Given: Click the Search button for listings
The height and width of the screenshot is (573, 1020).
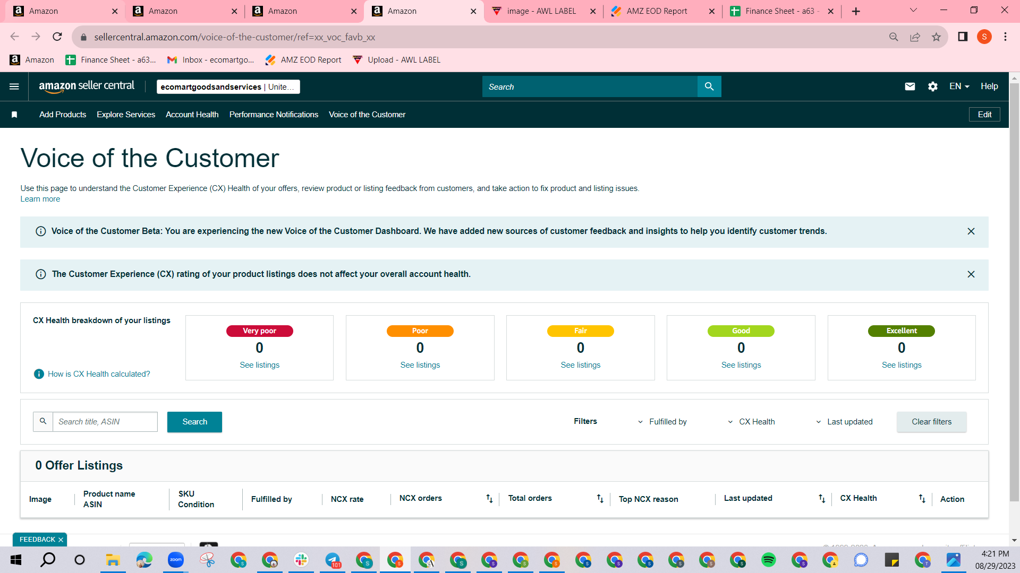Looking at the screenshot, I should click(x=194, y=422).
